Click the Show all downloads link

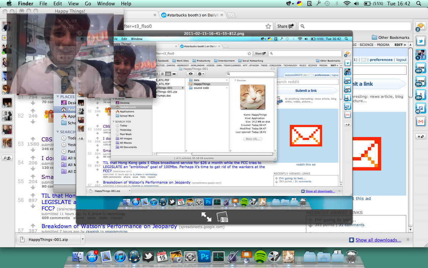click(x=378, y=240)
